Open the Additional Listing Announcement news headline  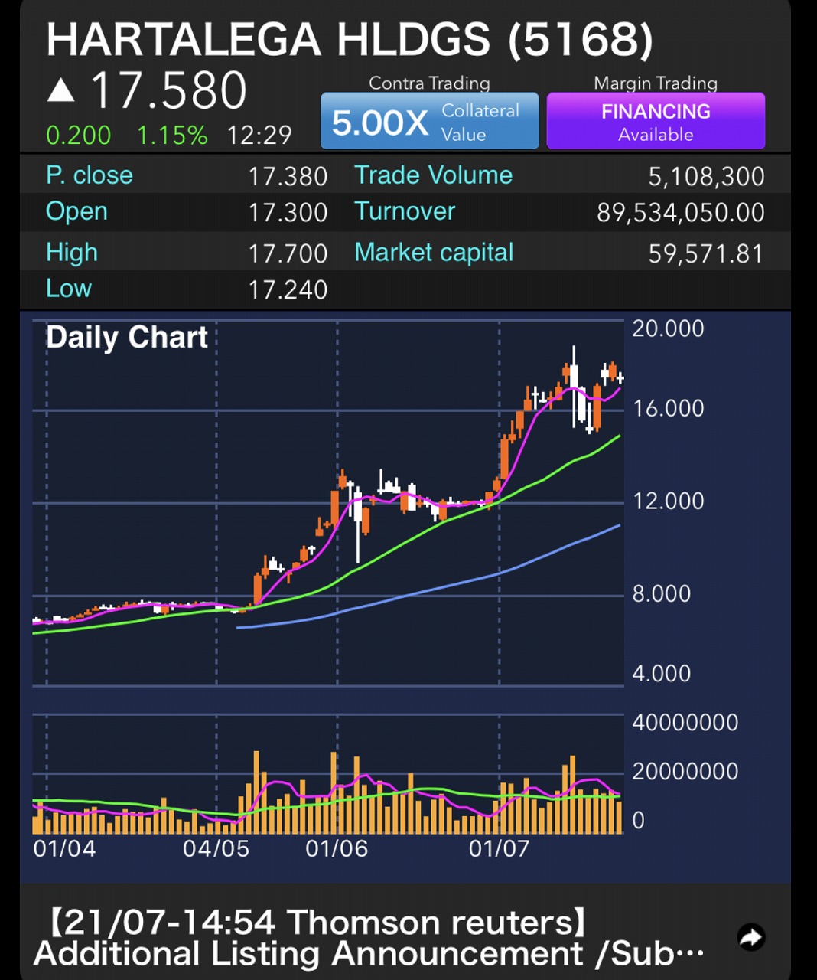pyautogui.click(x=367, y=939)
